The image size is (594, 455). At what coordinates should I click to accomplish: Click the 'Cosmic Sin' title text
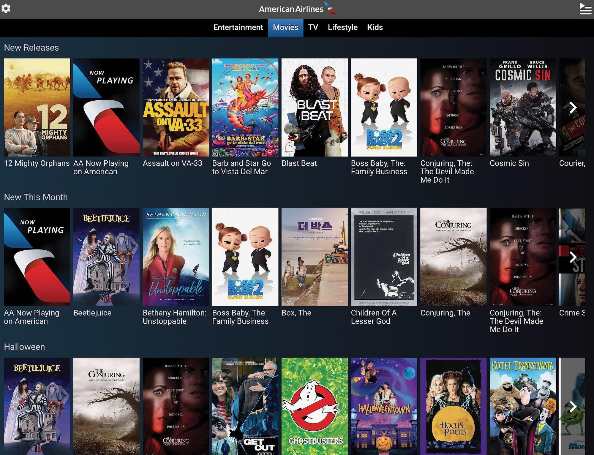tap(509, 163)
